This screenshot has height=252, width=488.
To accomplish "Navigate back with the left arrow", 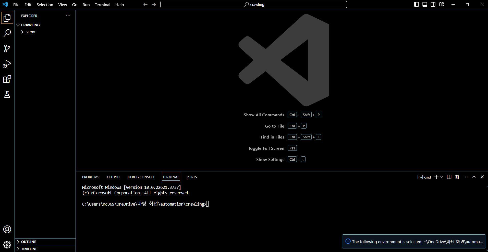I will click(145, 5).
